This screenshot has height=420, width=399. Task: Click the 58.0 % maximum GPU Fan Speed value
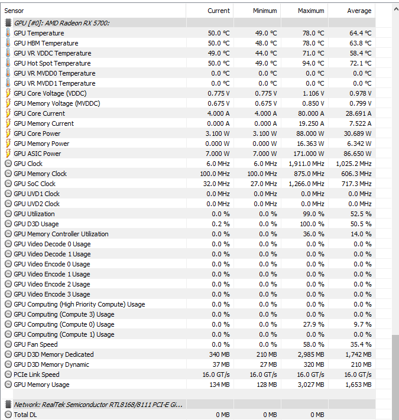[313, 344]
